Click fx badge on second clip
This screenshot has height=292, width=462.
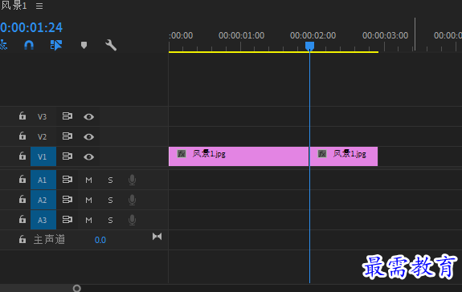tap(322, 154)
